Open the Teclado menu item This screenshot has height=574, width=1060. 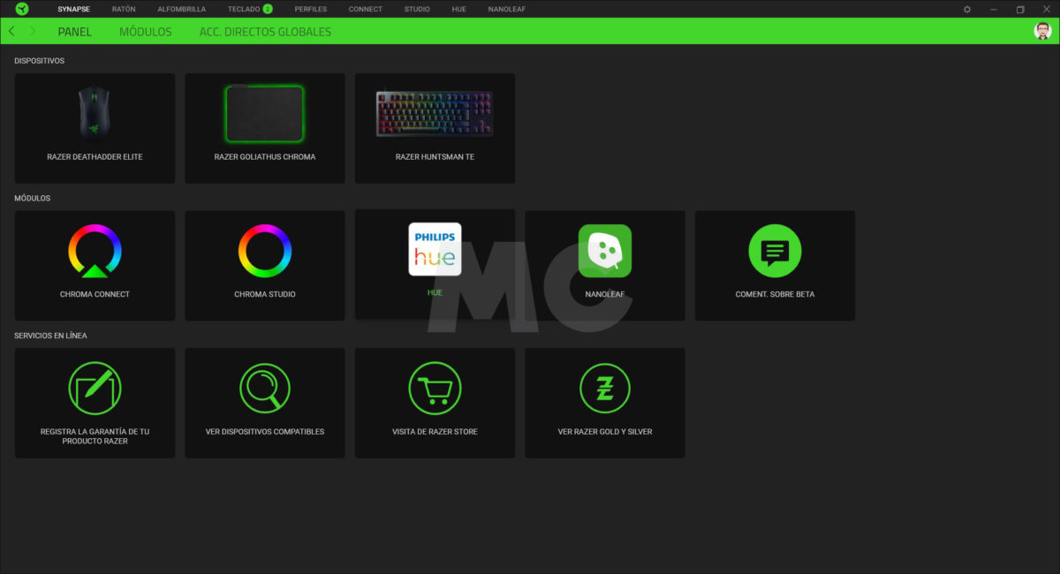(x=244, y=9)
